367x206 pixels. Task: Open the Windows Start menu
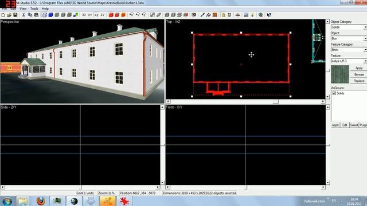pyautogui.click(x=7, y=201)
